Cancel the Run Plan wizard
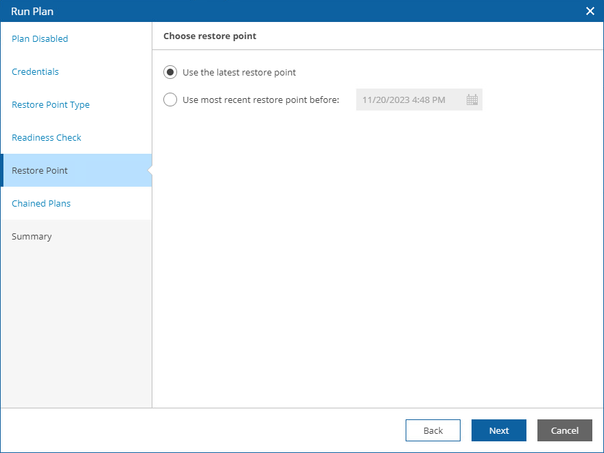Image resolution: width=604 pixels, height=453 pixels. [565, 430]
